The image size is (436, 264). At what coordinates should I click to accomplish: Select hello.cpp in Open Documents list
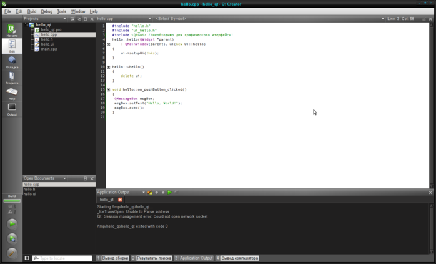click(59, 185)
